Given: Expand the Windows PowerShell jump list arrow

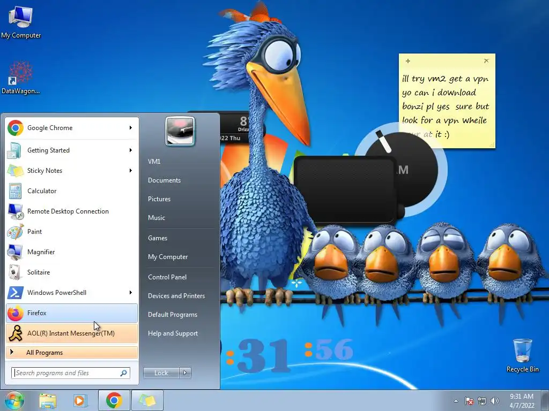Looking at the screenshot, I should coord(131,293).
